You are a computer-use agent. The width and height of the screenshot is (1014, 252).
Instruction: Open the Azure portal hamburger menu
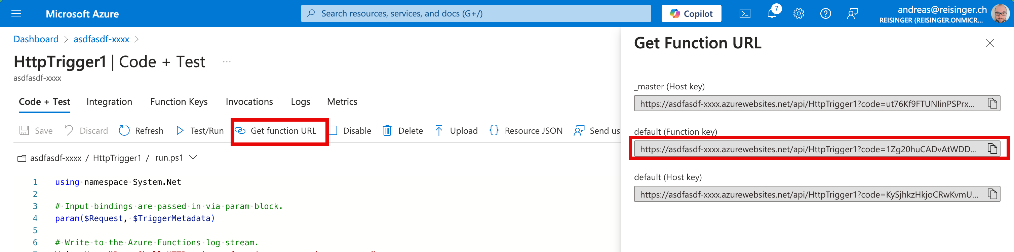16,14
